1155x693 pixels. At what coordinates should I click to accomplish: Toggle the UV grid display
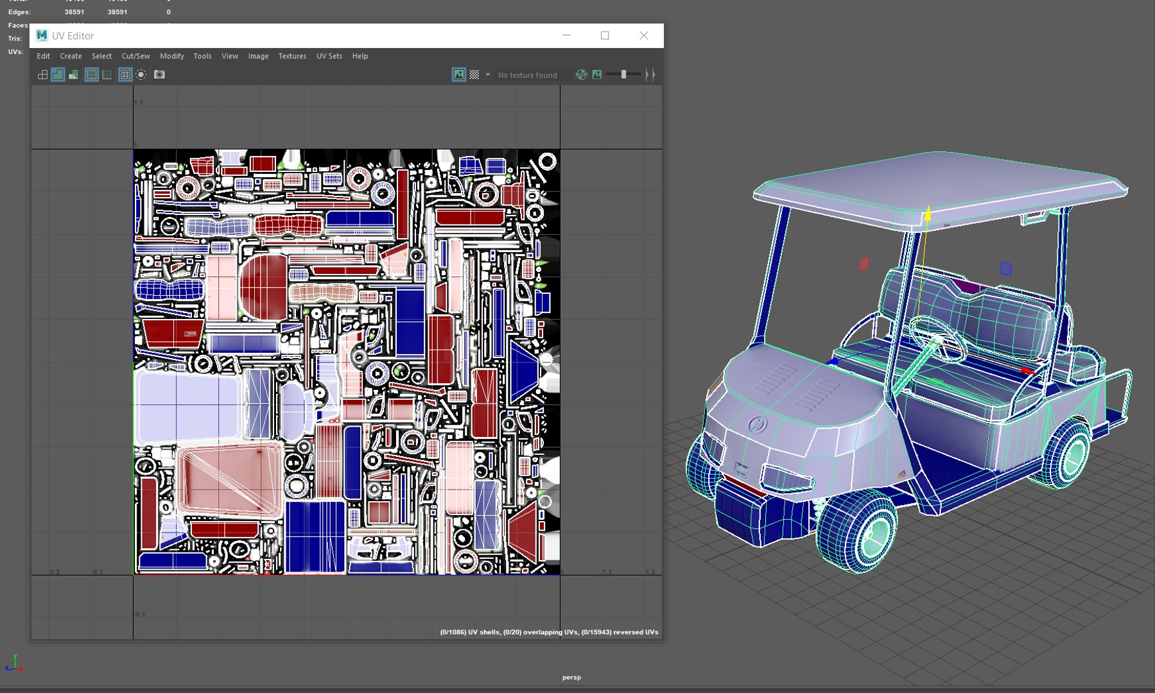[x=125, y=74]
